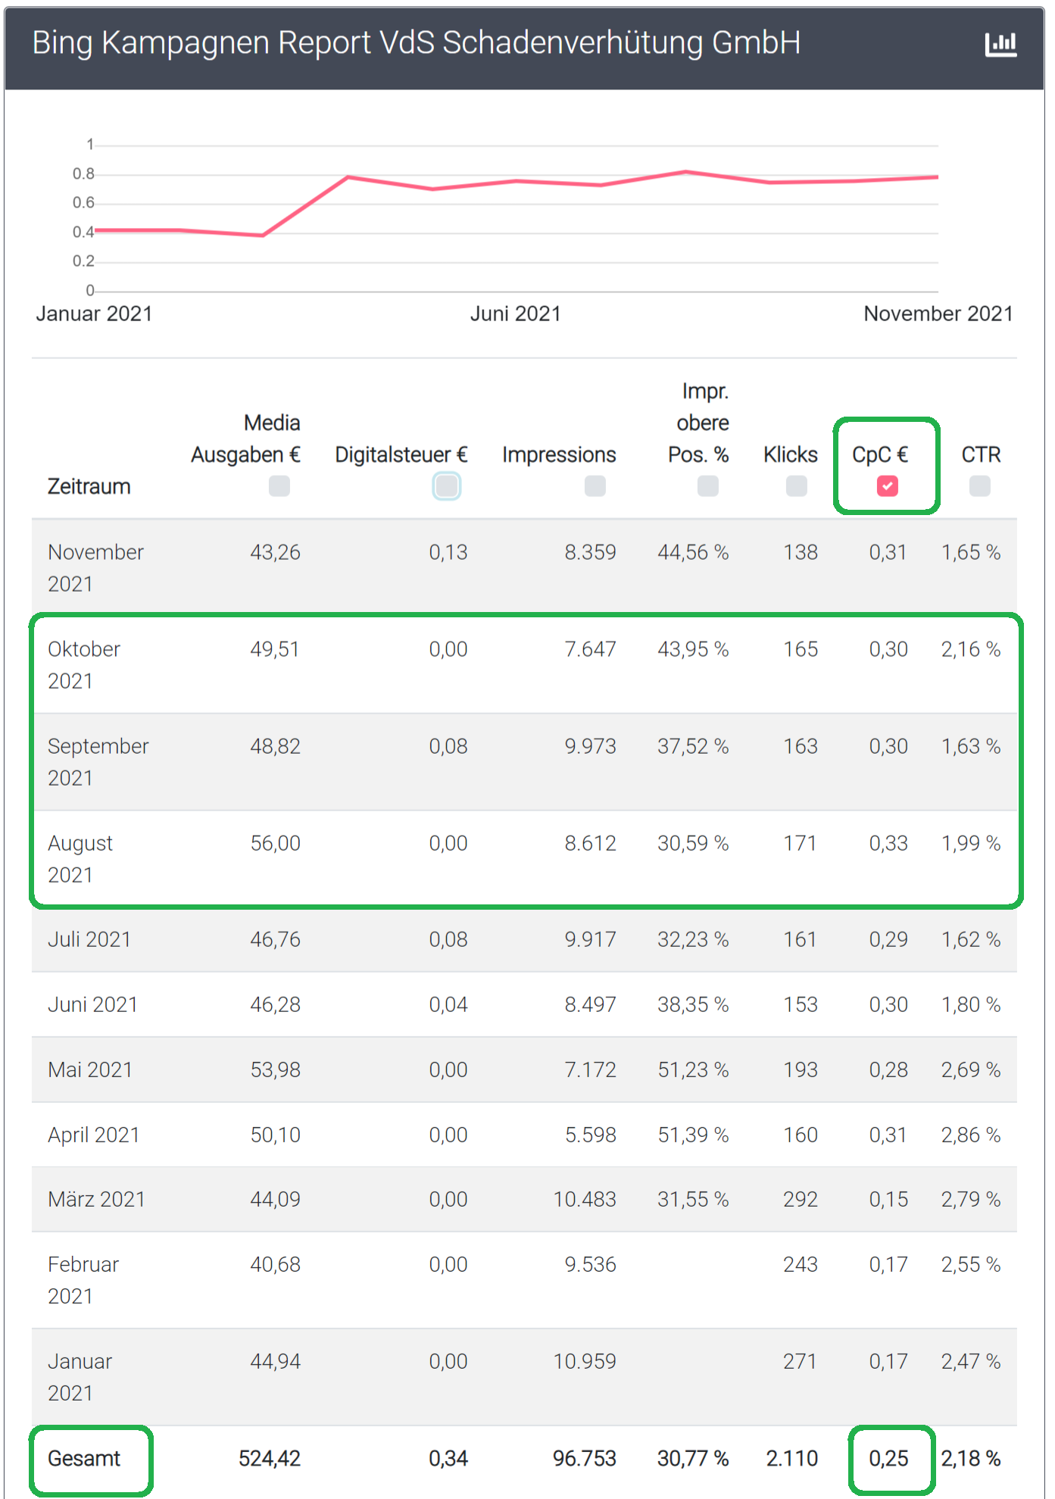This screenshot has height=1499, width=1055.
Task: Click the Gesamt total row label
Action: click(84, 1458)
